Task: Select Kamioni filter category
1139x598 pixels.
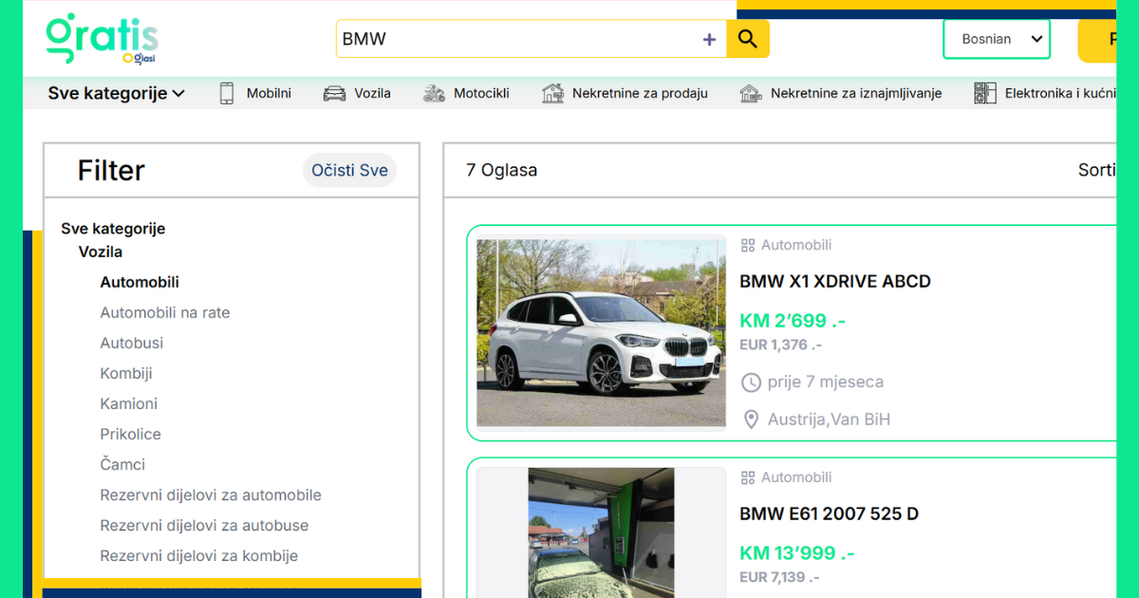Action: click(x=129, y=403)
